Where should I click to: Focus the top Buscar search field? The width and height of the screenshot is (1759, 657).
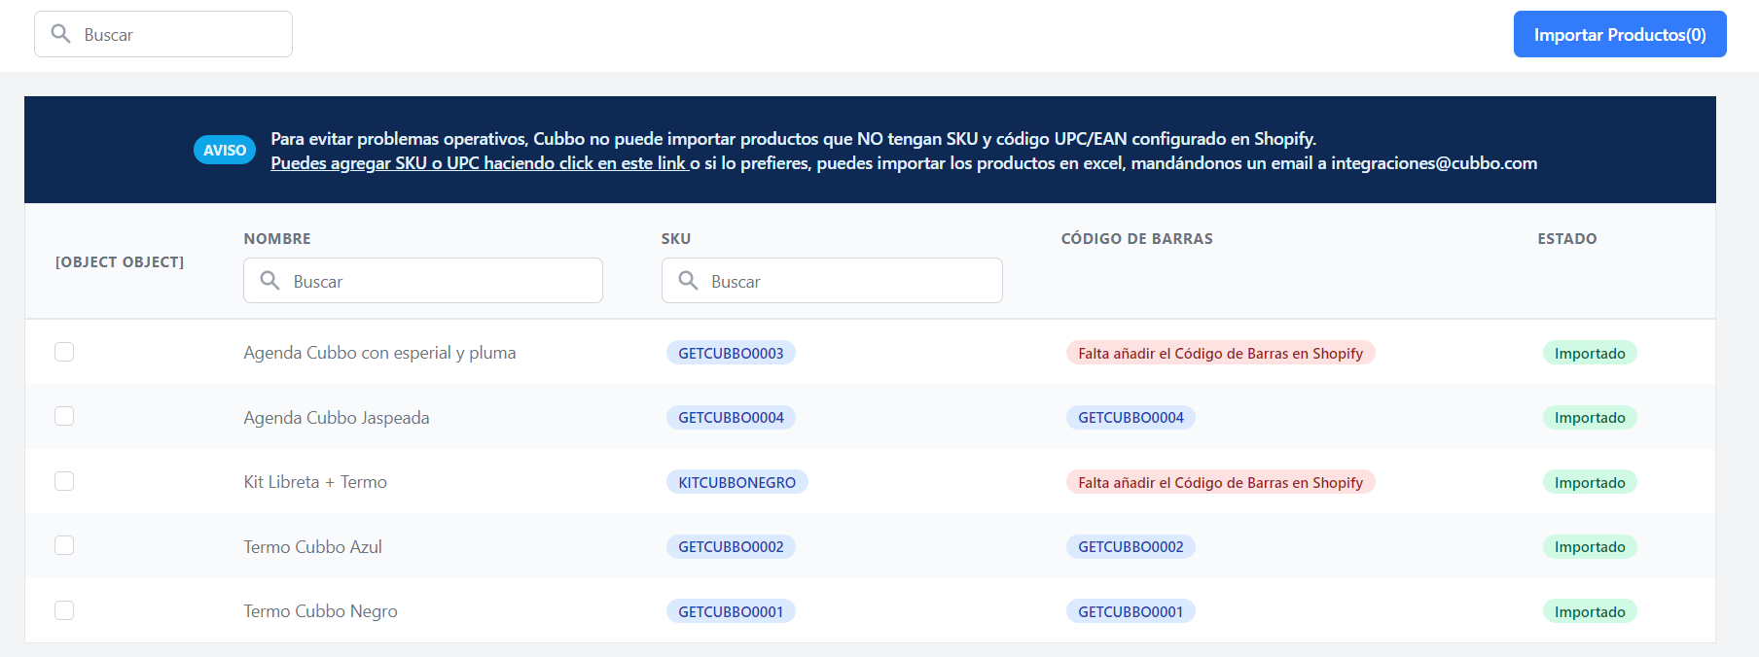coord(163,34)
